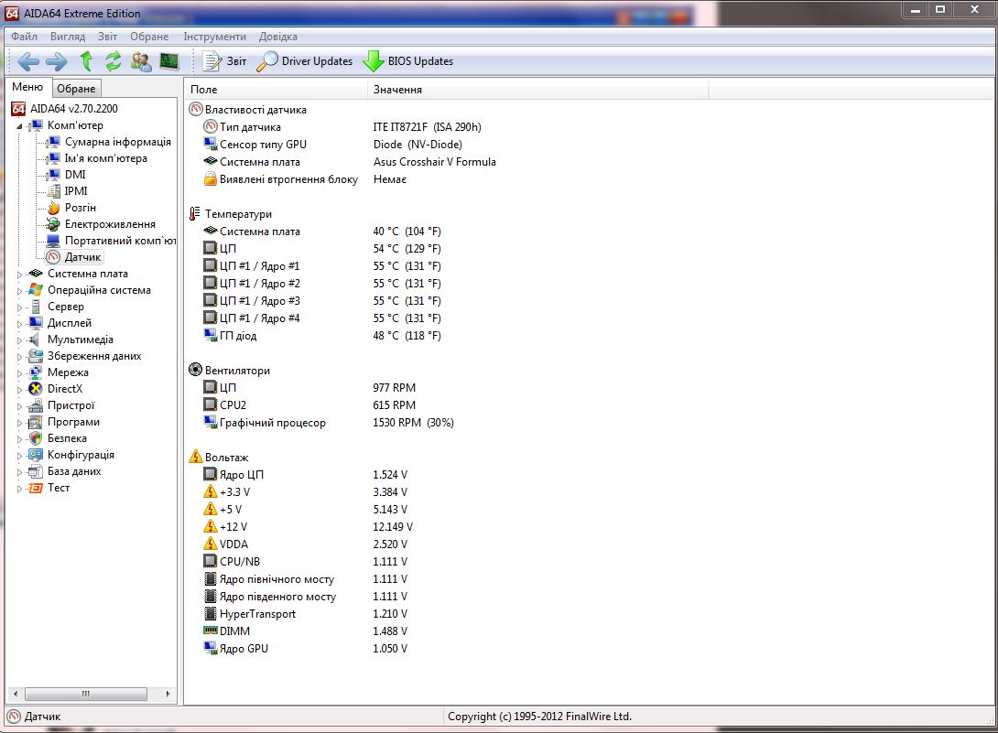The width and height of the screenshot is (998, 733).
Task: Click the +12 V voltage icon
Action: point(210,527)
